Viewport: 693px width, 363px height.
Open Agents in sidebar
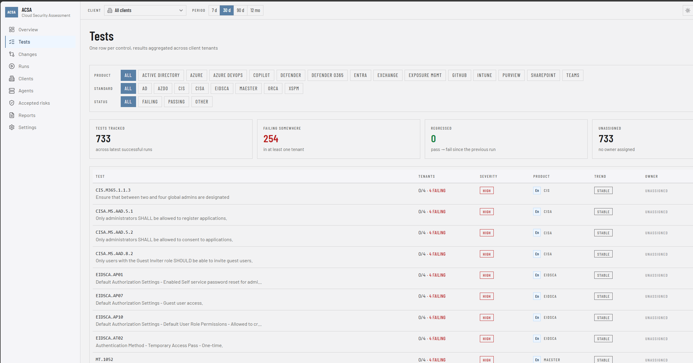[x=40, y=91]
